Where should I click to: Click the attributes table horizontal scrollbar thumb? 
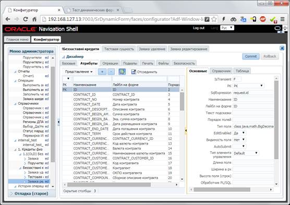[109, 185]
